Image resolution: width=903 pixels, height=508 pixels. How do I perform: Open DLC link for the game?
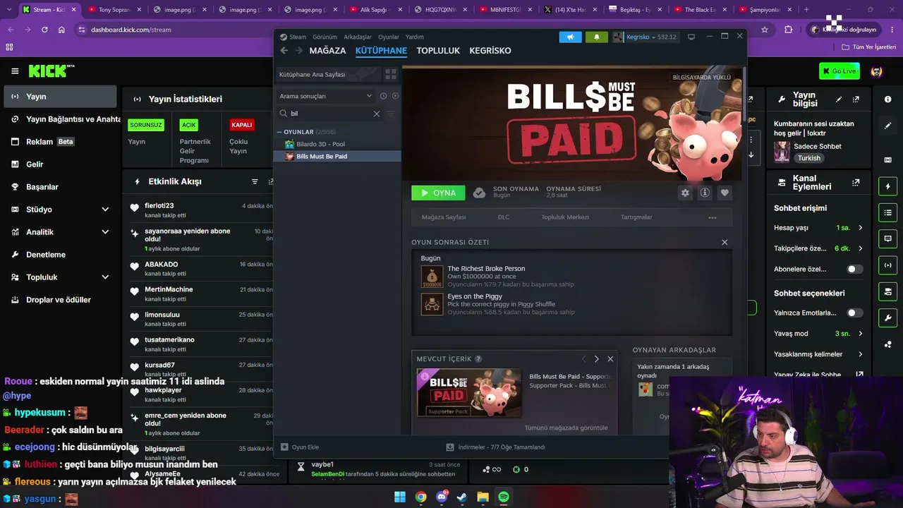click(504, 217)
